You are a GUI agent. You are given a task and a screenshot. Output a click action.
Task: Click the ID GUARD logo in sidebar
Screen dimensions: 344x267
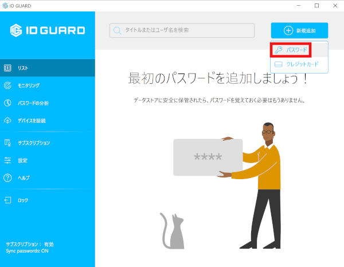pos(48,30)
